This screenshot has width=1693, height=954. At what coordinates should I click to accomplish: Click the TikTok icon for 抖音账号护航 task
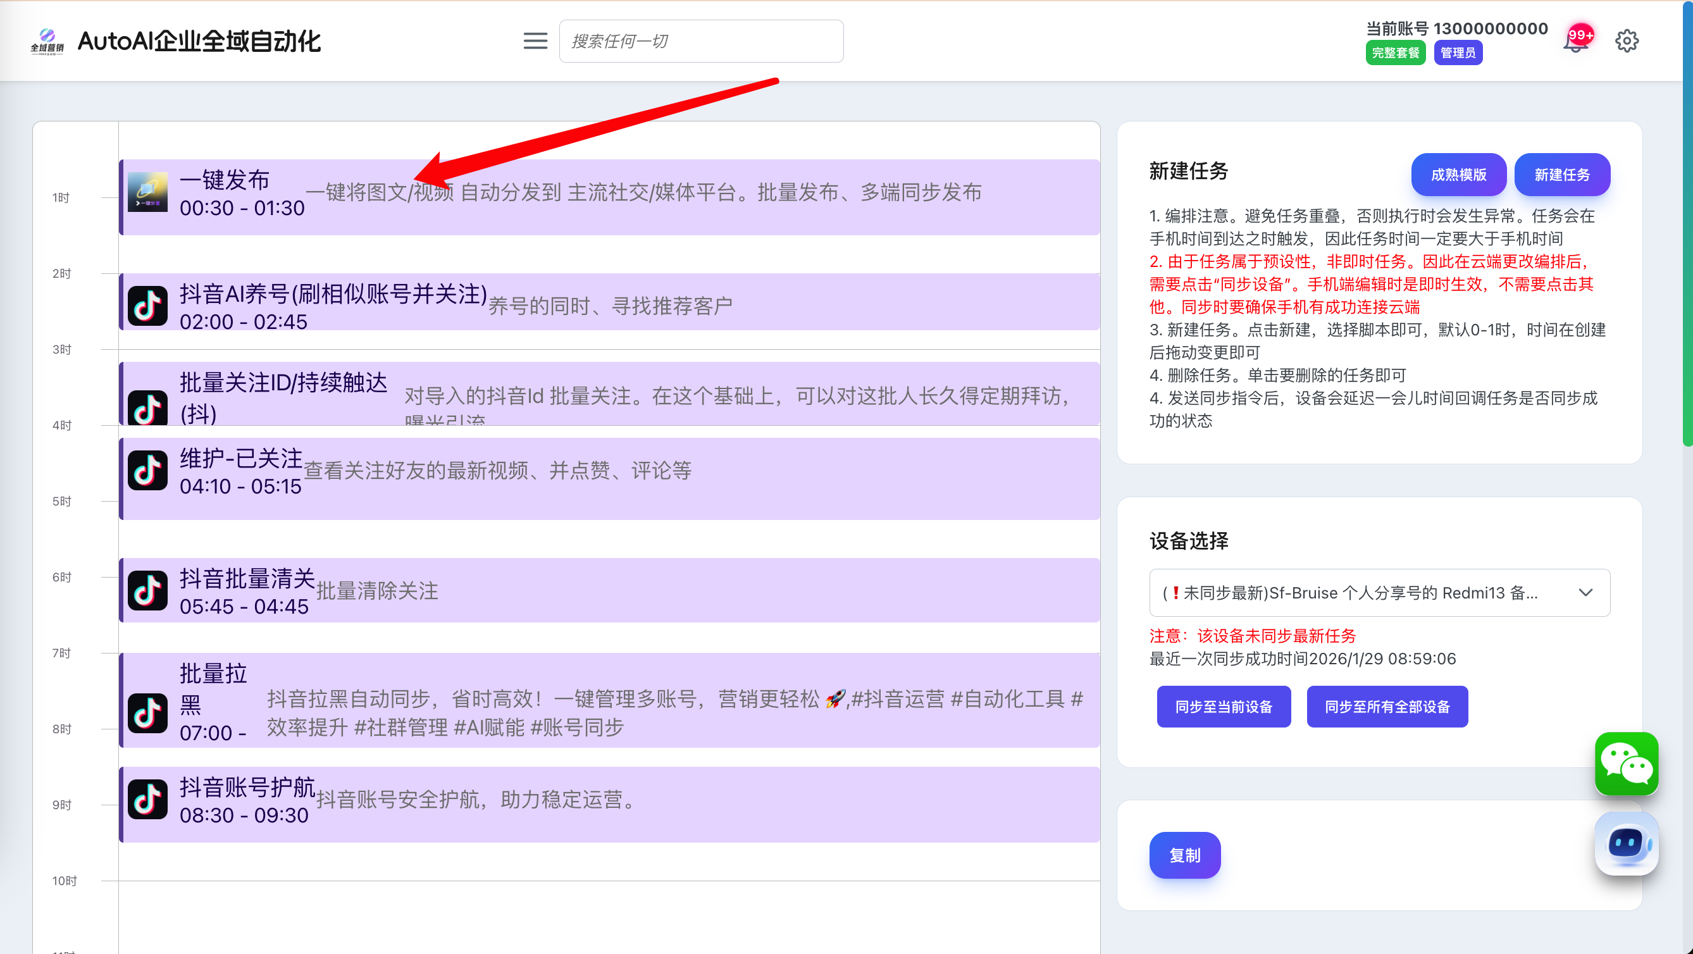point(147,800)
